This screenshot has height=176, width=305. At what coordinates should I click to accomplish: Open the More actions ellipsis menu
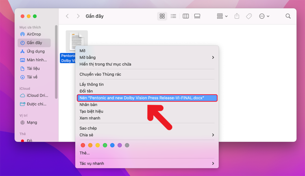264,16
